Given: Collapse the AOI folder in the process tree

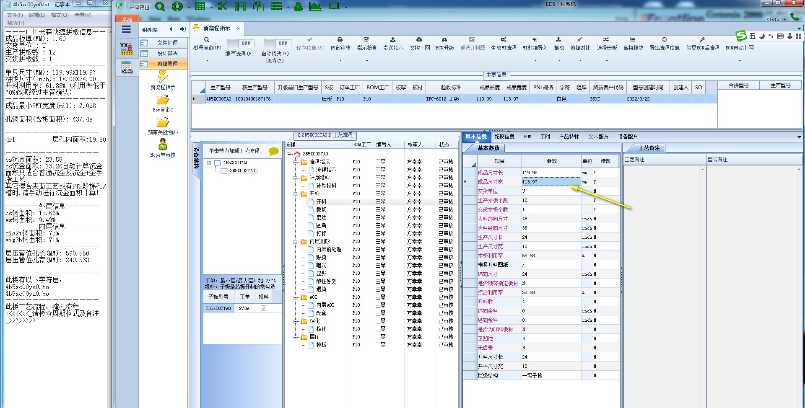Looking at the screenshot, I should pyautogui.click(x=296, y=297).
